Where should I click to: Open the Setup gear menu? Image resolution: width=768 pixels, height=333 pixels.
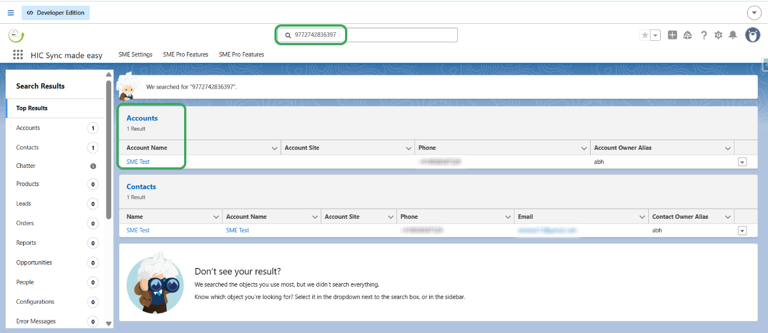pyautogui.click(x=718, y=35)
